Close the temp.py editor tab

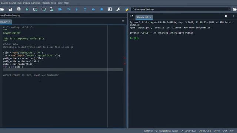[10, 22]
